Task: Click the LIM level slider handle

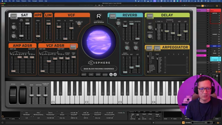Action: click(x=49, y=24)
